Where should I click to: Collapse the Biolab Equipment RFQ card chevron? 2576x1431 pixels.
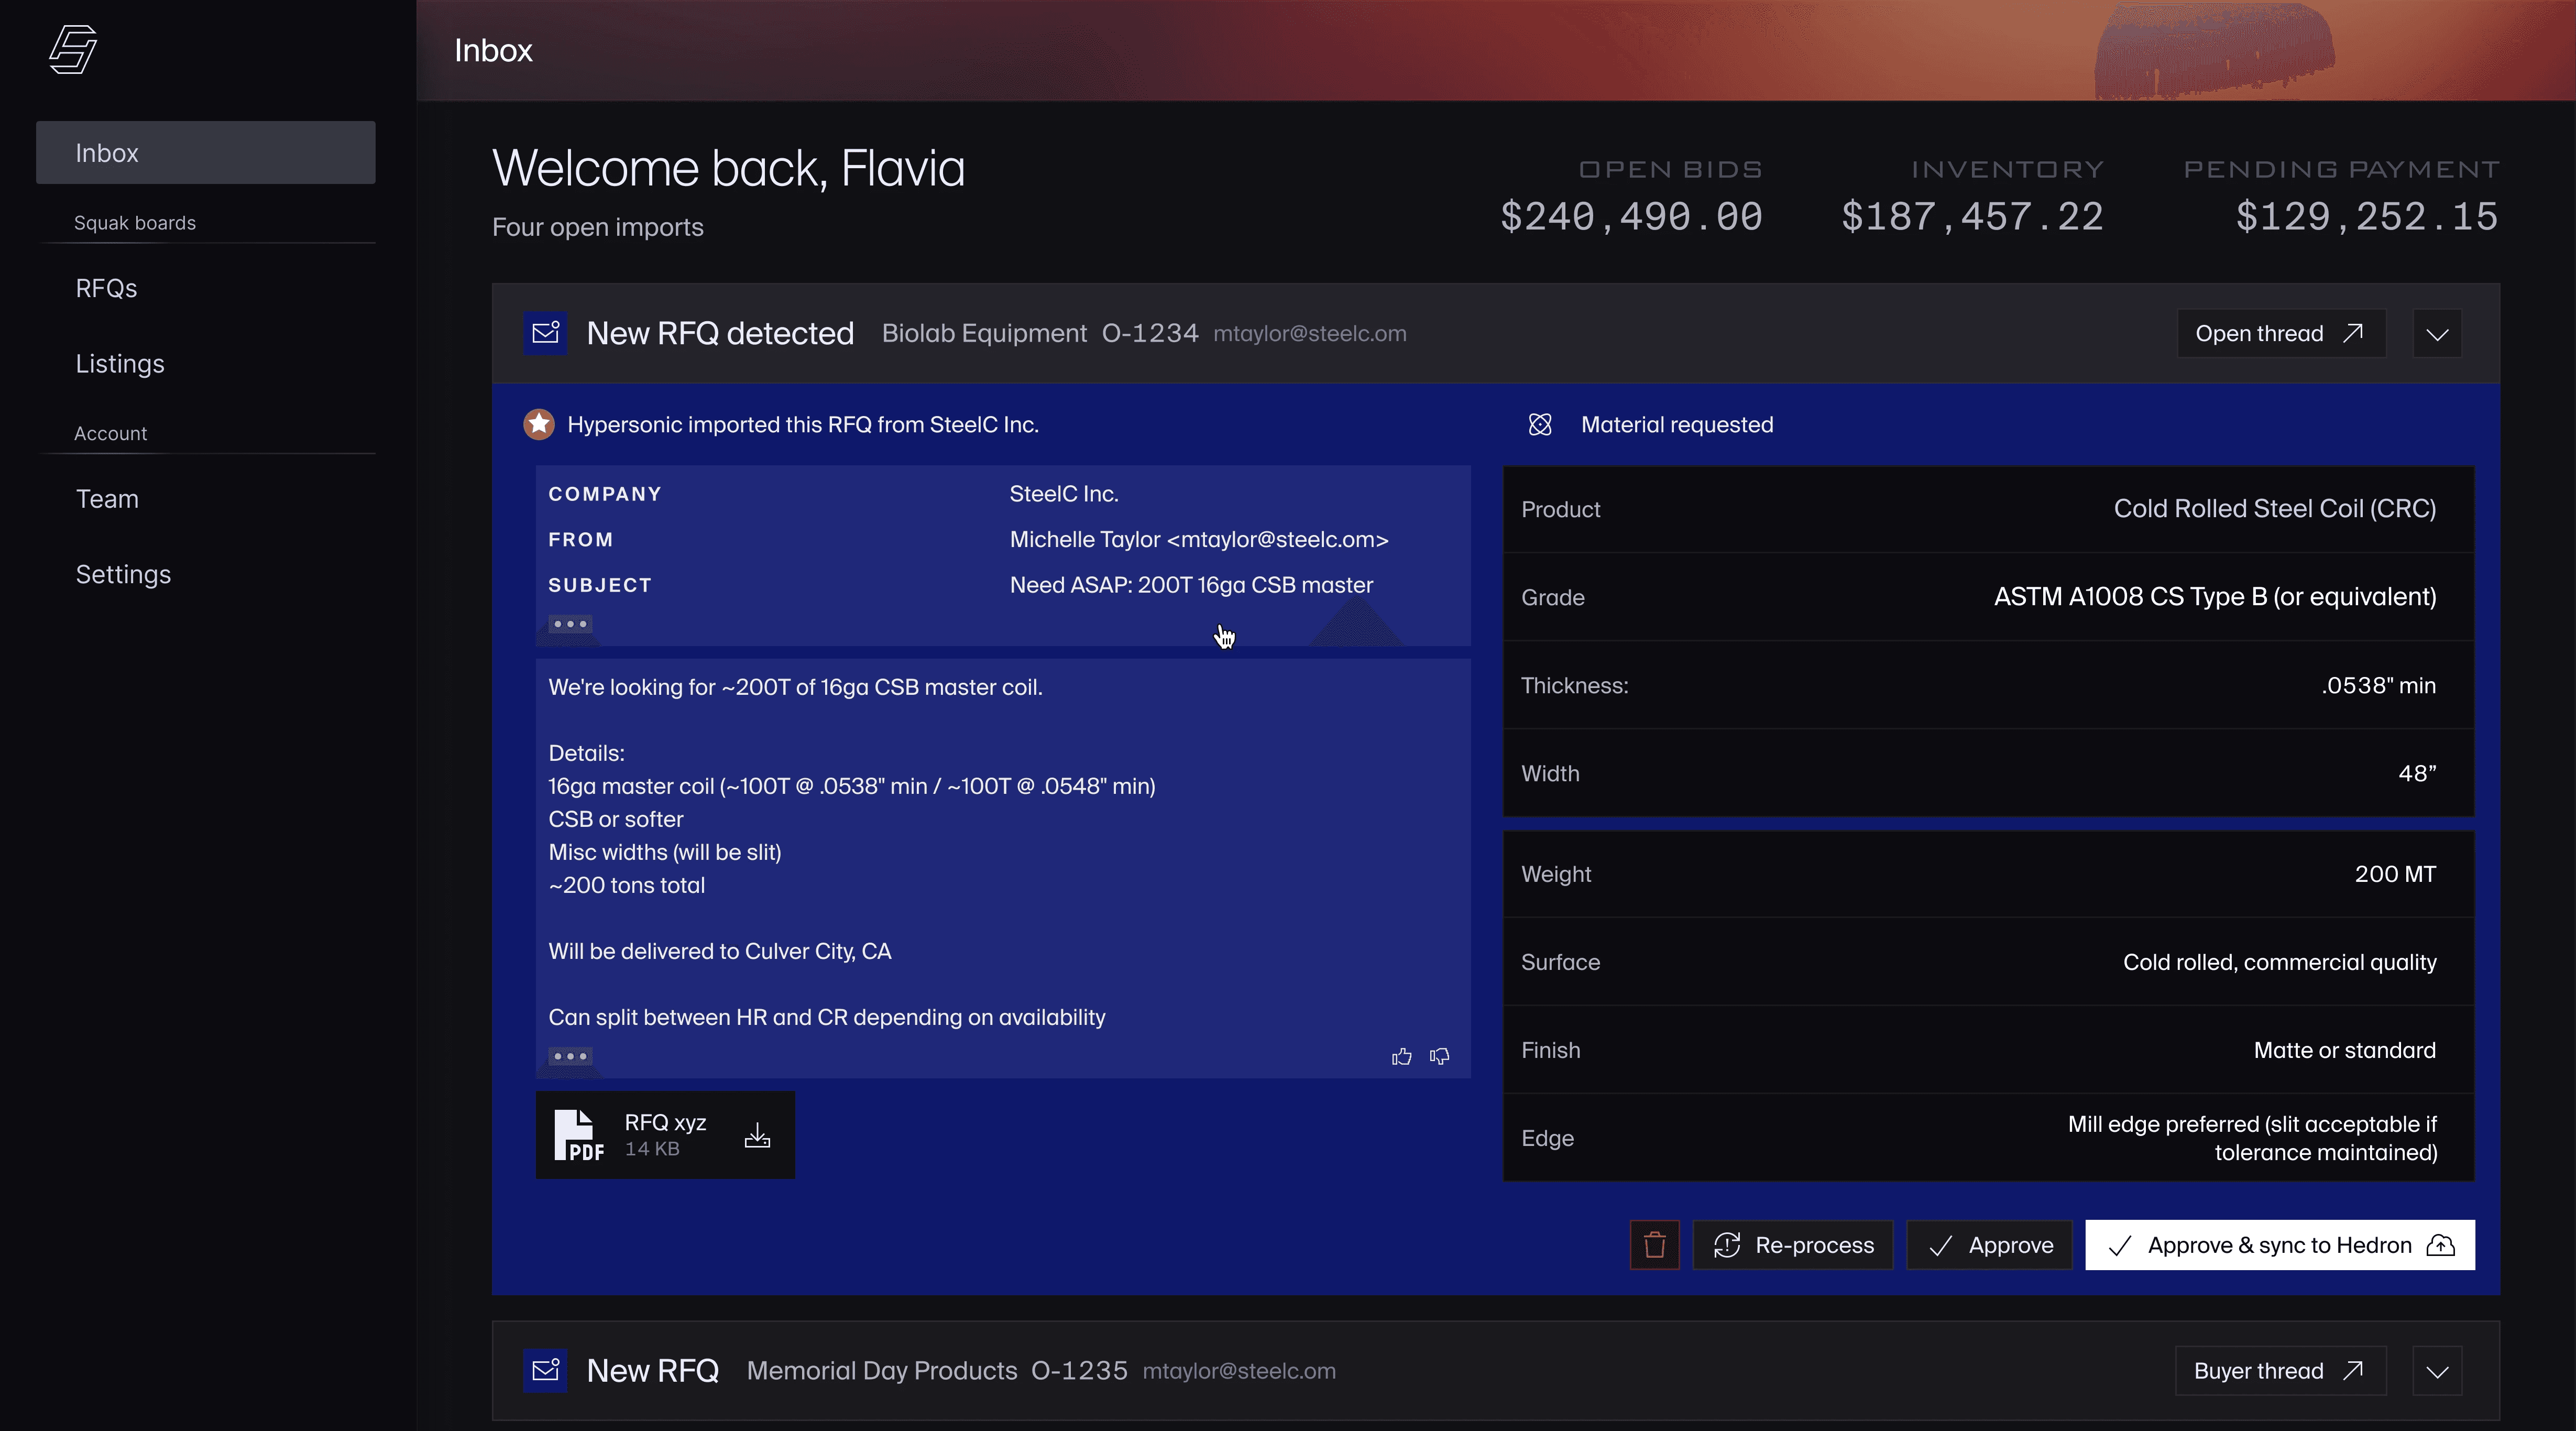(x=2437, y=333)
